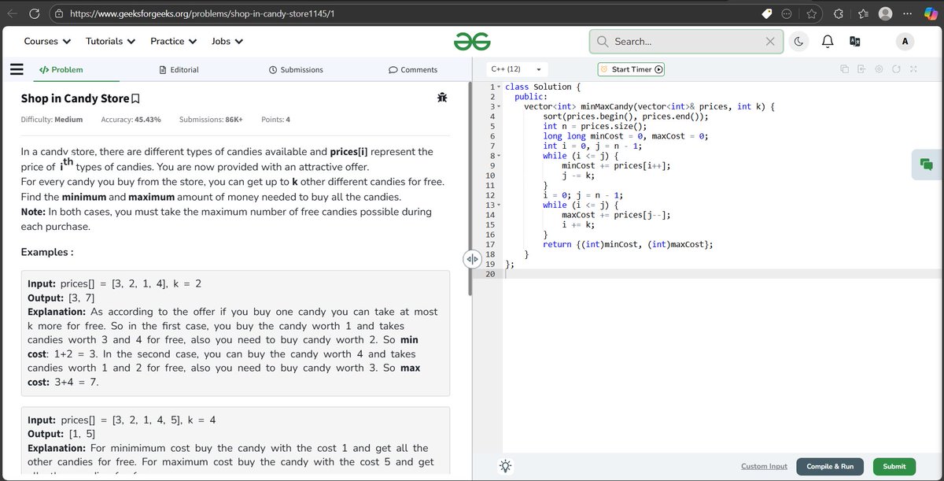Switch to the Comments tab
The width and height of the screenshot is (944, 481).
coord(413,69)
